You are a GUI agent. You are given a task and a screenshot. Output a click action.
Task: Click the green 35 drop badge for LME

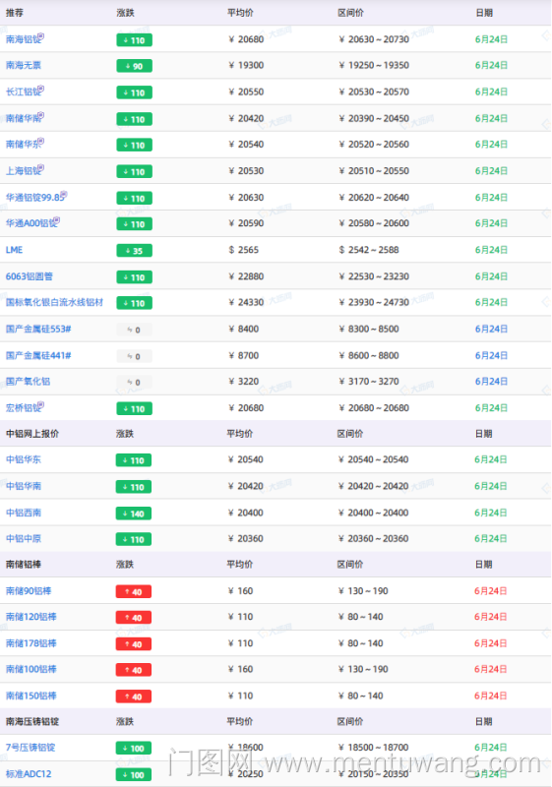click(x=134, y=251)
